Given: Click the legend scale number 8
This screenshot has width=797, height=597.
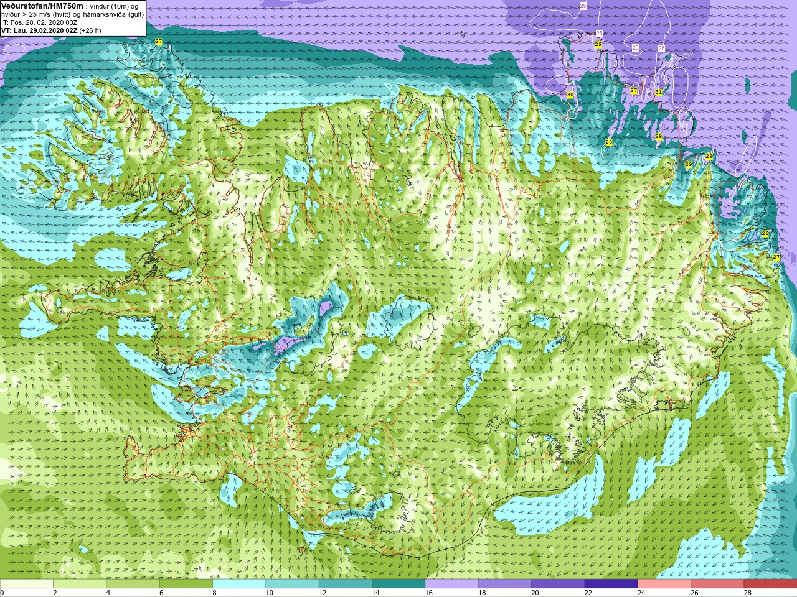Looking at the screenshot, I should [214, 593].
